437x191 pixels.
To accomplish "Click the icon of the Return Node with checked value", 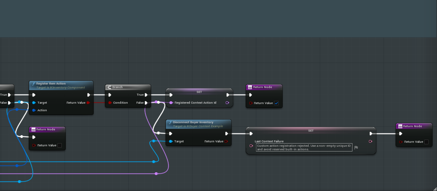I will pos(250,87).
